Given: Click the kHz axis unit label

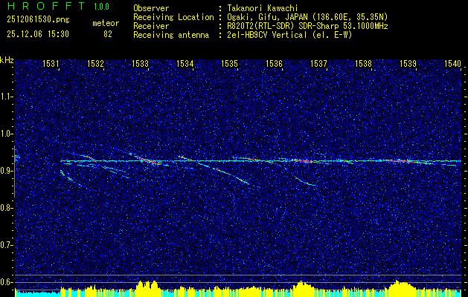Looking at the screenshot, I should [7, 60].
